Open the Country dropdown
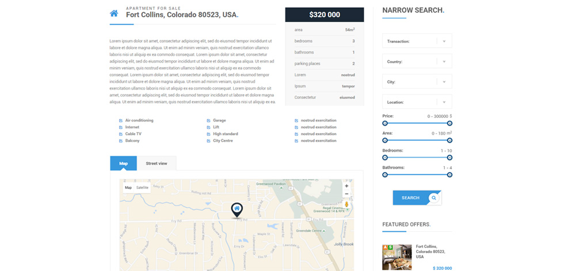 [x=417, y=62]
